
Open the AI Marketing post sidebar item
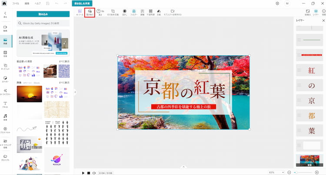[x=5, y=144]
